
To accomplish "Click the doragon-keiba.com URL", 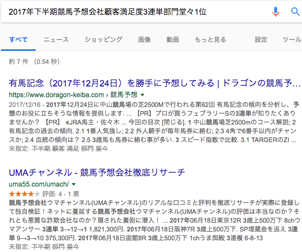I will click(73, 95).
